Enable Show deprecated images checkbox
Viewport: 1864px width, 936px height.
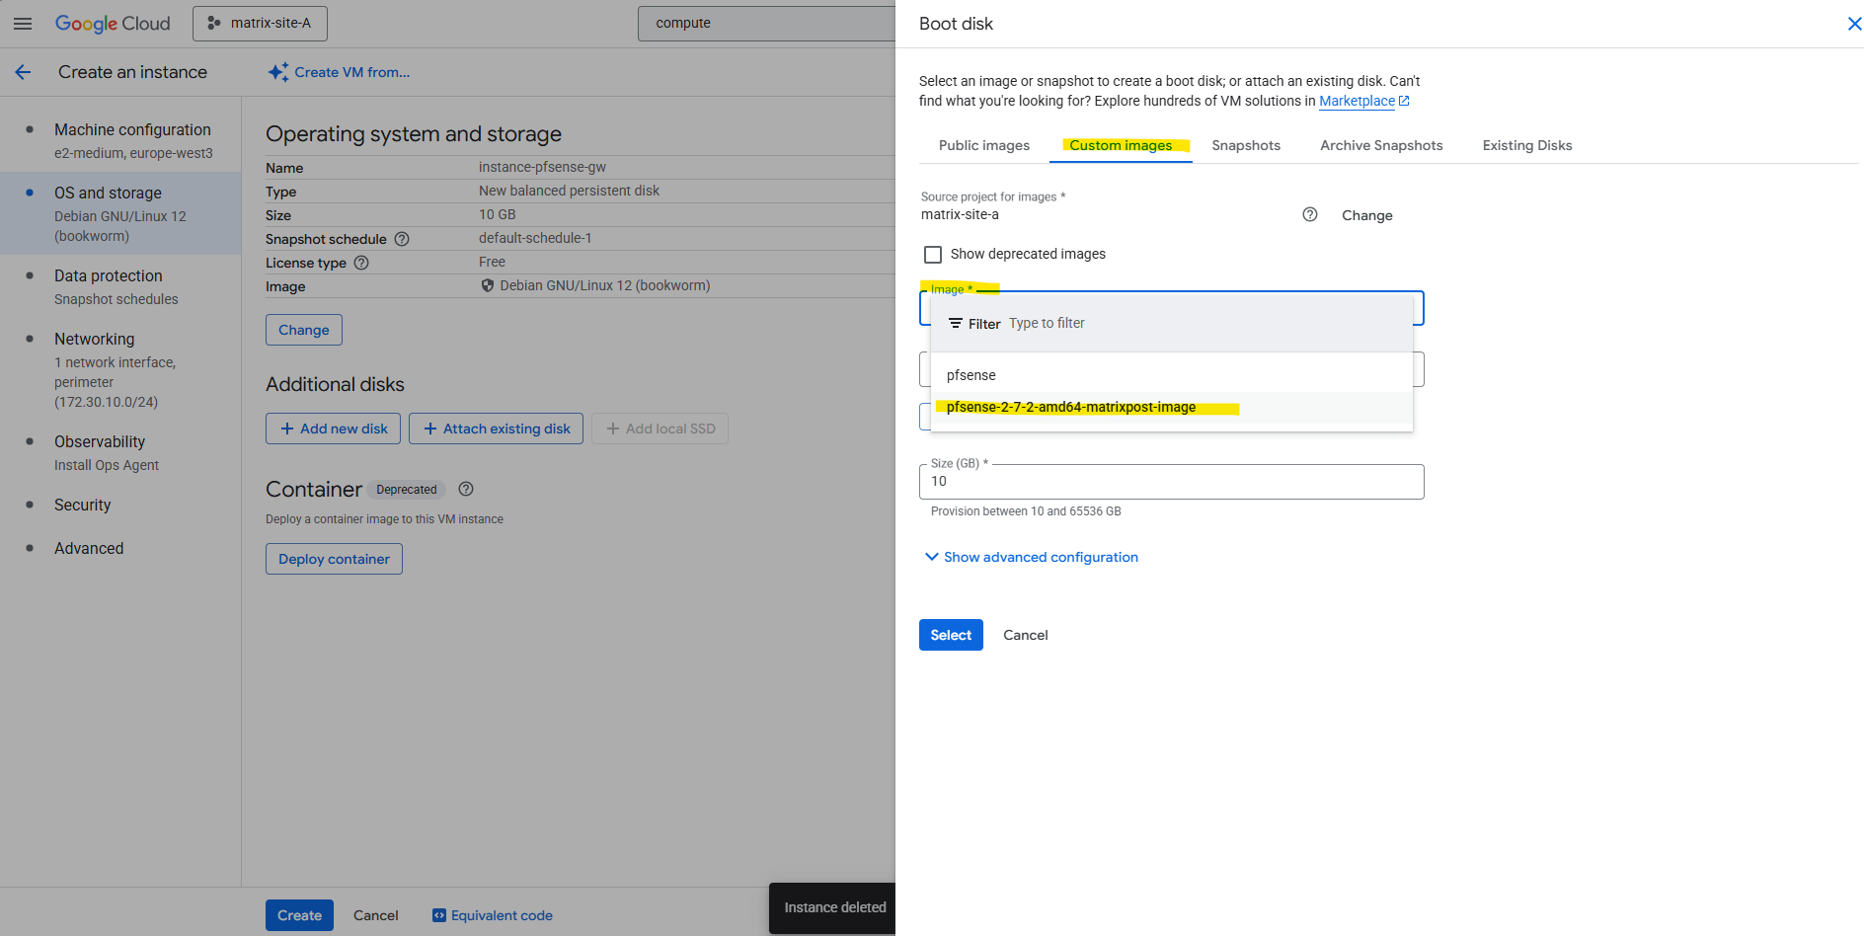[933, 255]
